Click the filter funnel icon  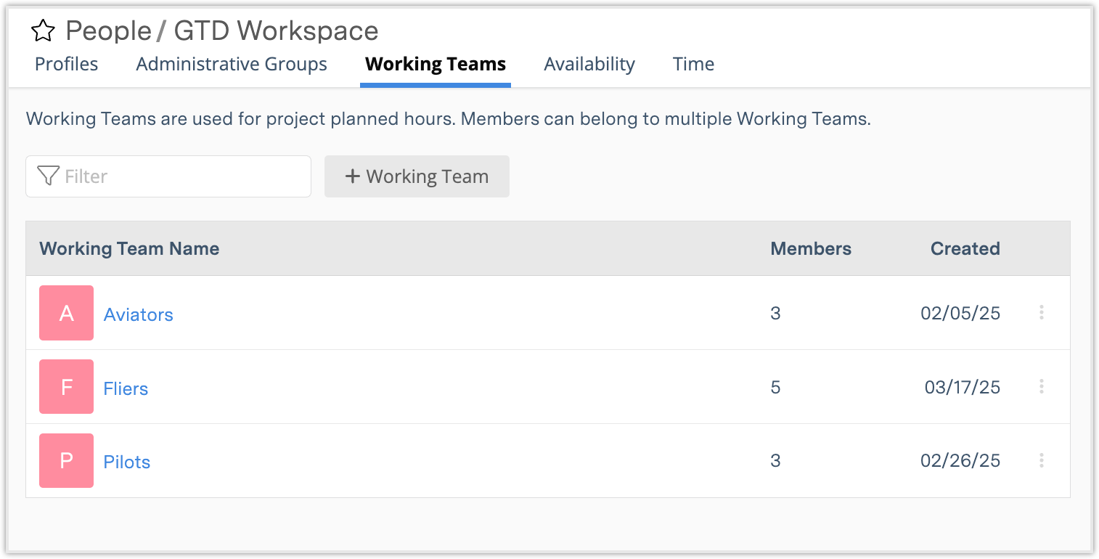click(x=47, y=176)
